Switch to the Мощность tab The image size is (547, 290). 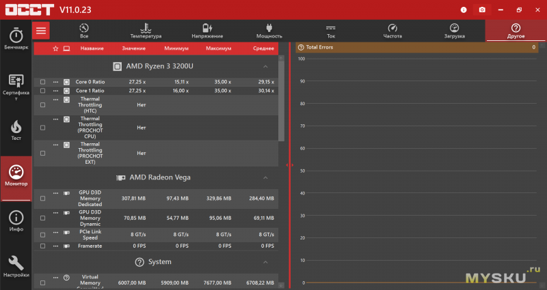point(269,31)
